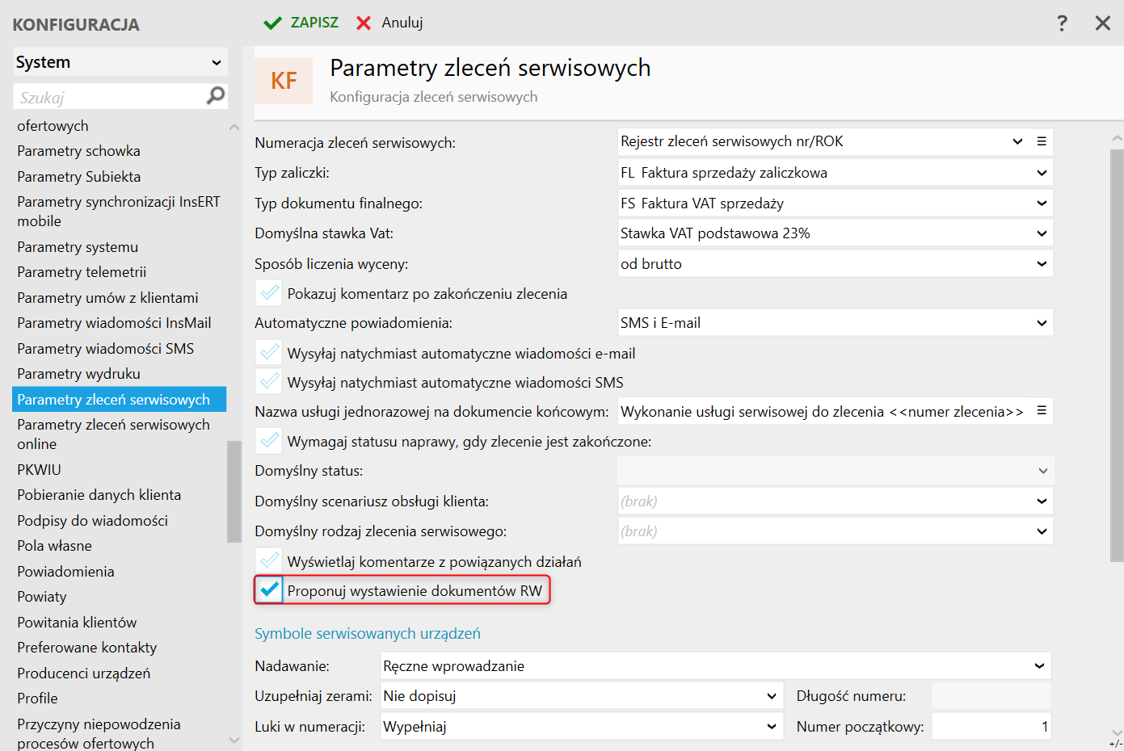Select Parametry wiadomości SMS in sidebar
Image resolution: width=1124 pixels, height=751 pixels.
click(x=106, y=349)
